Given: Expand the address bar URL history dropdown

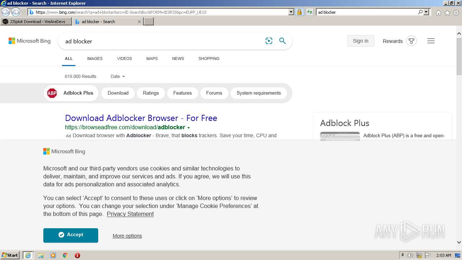Looking at the screenshot, I should click(x=291, y=12).
